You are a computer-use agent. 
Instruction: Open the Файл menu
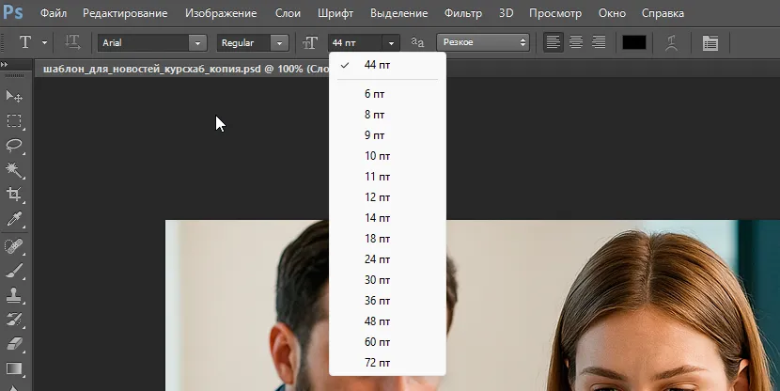point(54,13)
